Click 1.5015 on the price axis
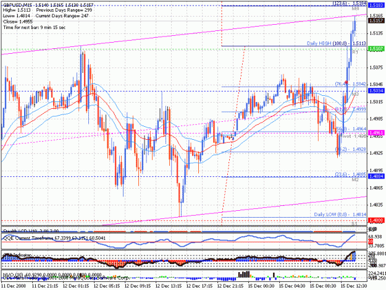The image size is (386, 290). pyautogui.click(x=376, y=102)
